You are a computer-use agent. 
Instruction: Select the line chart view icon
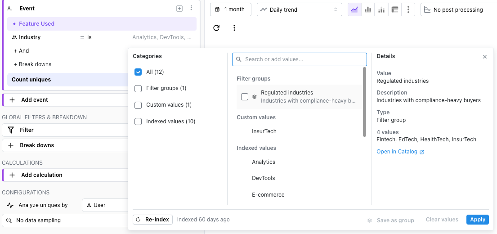[354, 9]
